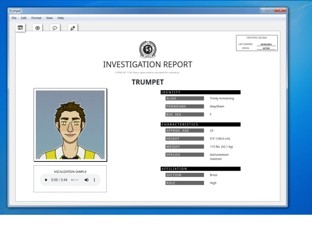312x234 pixels.
Task: Click the SECTION field label
Action: click(185, 175)
